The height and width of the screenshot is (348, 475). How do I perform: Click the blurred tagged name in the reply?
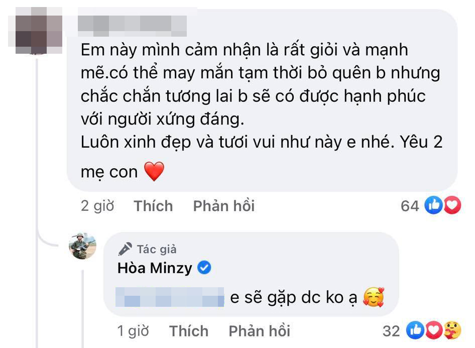tap(169, 298)
